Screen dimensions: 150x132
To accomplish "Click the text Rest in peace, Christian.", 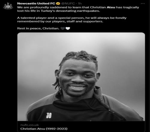I will [38, 28].
